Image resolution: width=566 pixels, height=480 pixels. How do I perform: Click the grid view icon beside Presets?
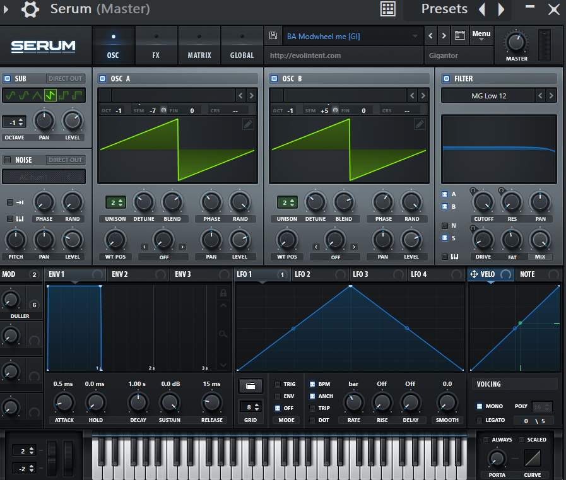coord(388,9)
